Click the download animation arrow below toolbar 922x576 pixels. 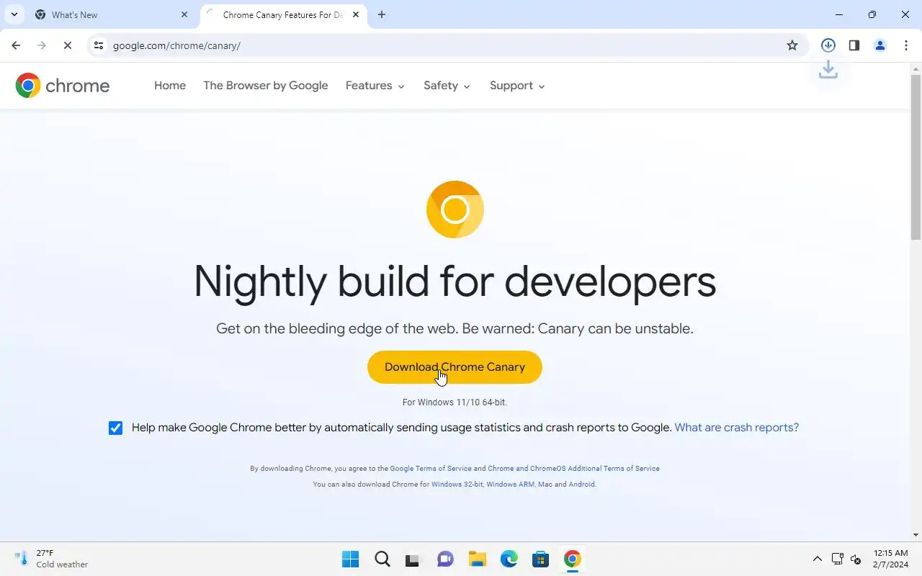coord(828,70)
